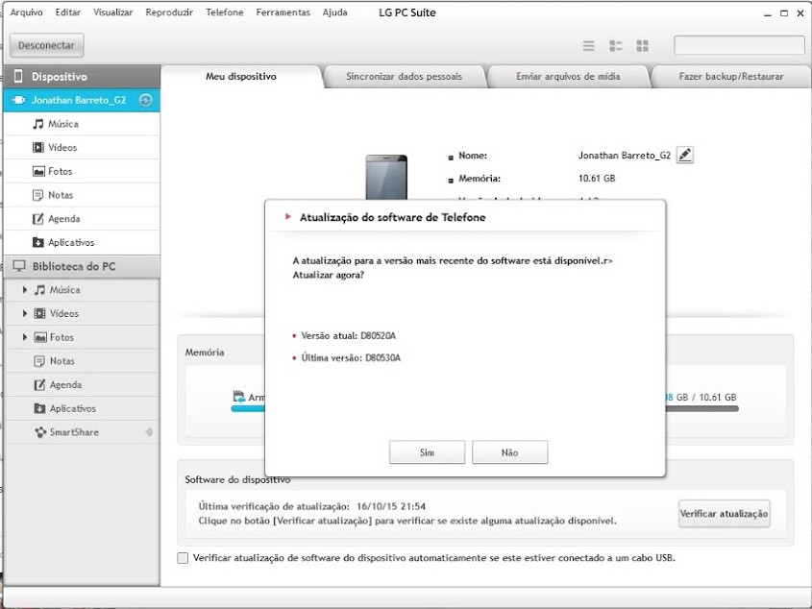812x609 pixels.
Task: Open the Ajuda menu
Action: 334,12
